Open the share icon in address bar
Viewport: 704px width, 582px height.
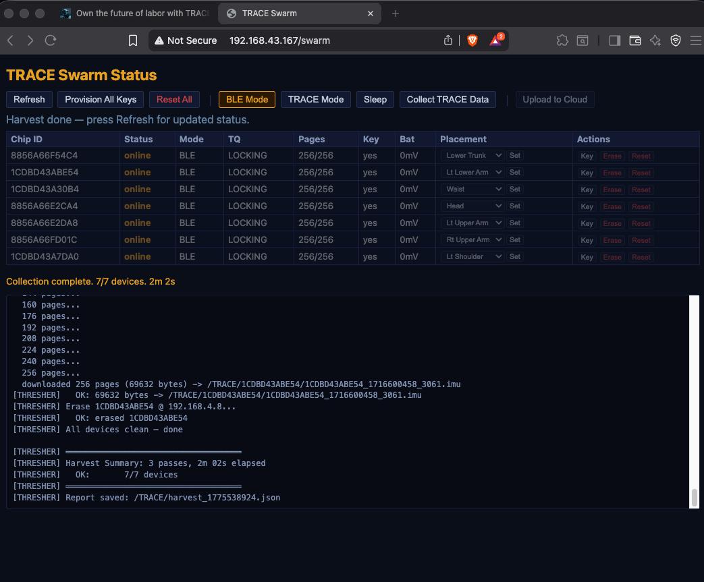pos(448,40)
